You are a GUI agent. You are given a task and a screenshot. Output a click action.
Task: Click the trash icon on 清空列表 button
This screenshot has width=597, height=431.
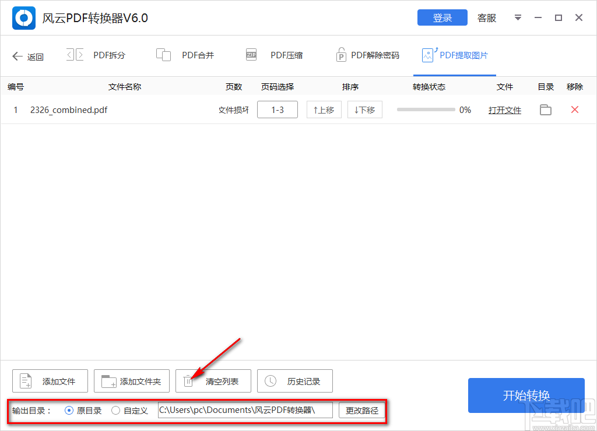coord(188,381)
